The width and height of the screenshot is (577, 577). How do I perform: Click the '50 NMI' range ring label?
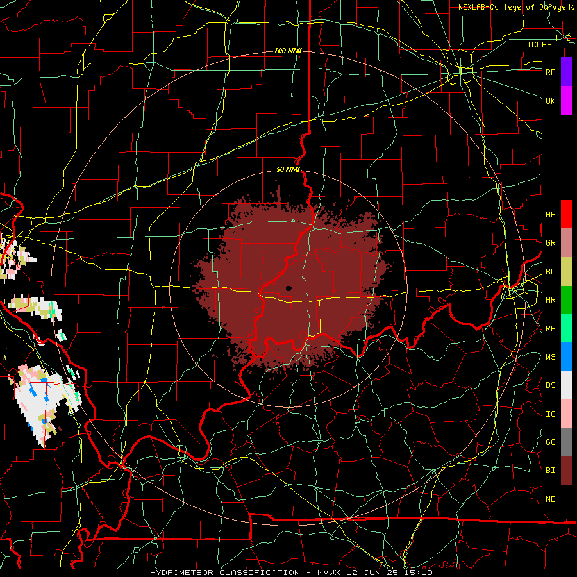[x=288, y=169]
